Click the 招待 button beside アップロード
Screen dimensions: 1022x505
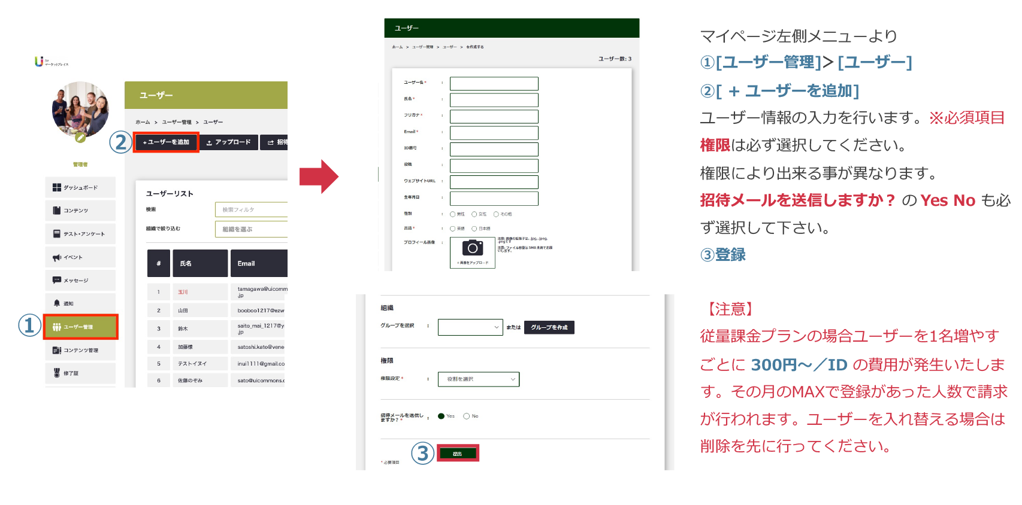pos(274,142)
